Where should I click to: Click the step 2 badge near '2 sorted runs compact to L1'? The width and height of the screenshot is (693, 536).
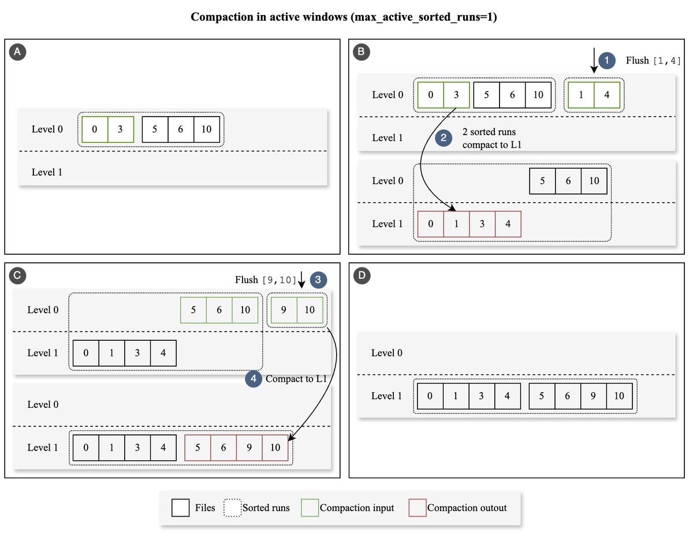pos(444,138)
